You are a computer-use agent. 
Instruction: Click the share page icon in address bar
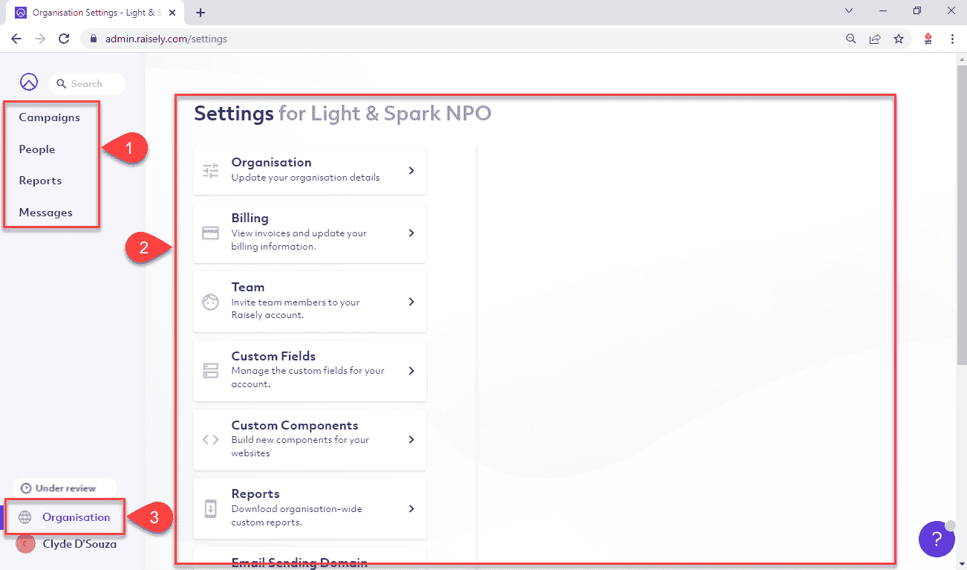[x=875, y=39]
